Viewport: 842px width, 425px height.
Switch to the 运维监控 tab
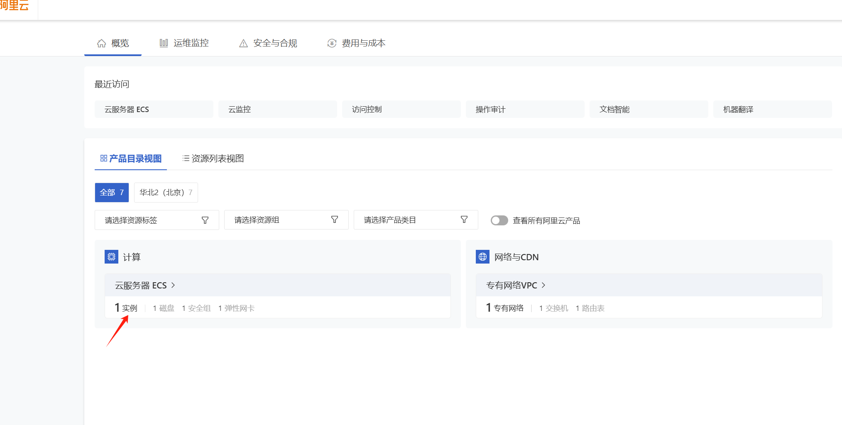(184, 43)
